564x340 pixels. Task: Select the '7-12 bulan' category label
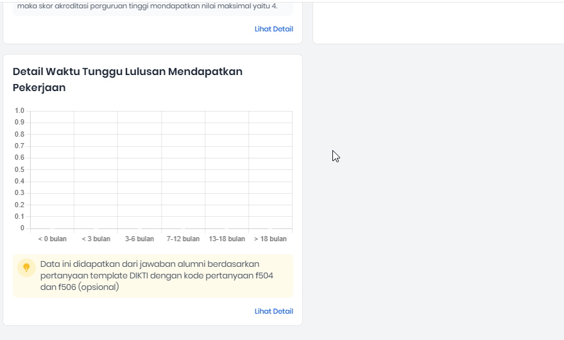[183, 239]
